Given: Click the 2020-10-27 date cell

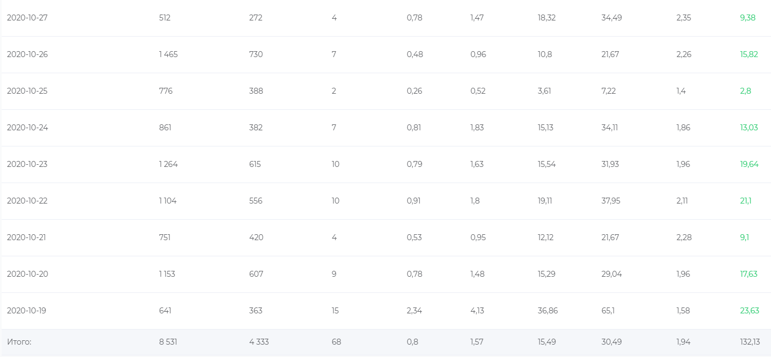Looking at the screenshot, I should pos(27,18).
